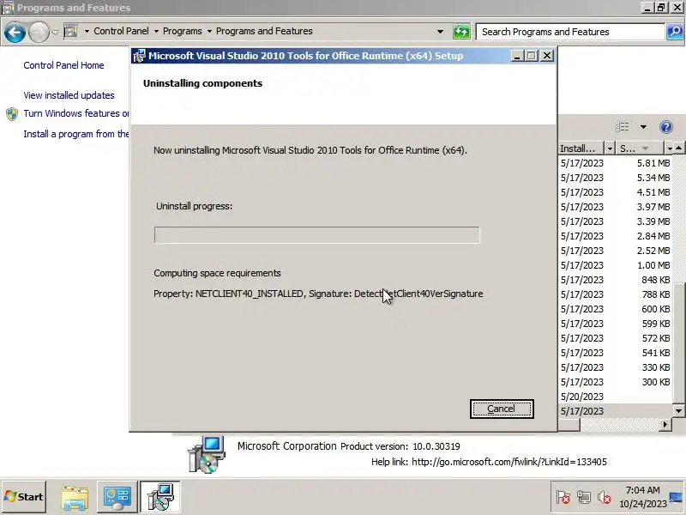Click the network tray icon
686x515 pixels.
click(x=584, y=498)
